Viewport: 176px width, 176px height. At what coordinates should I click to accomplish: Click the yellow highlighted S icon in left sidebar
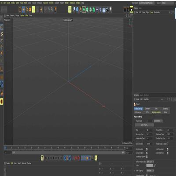(2, 102)
